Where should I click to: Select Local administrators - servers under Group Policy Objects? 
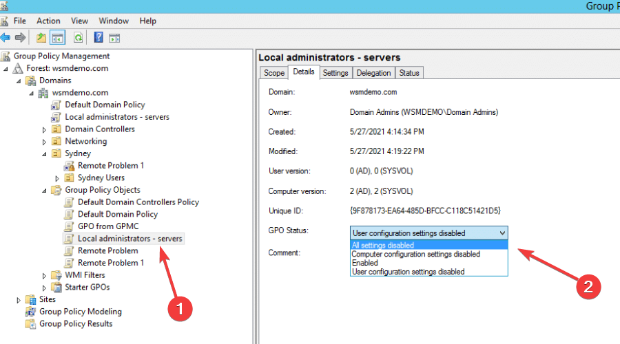point(130,239)
